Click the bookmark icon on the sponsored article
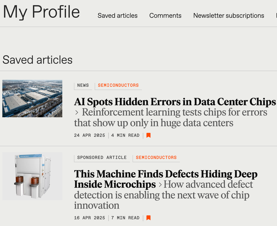The width and height of the screenshot is (277, 226). pyautogui.click(x=148, y=218)
